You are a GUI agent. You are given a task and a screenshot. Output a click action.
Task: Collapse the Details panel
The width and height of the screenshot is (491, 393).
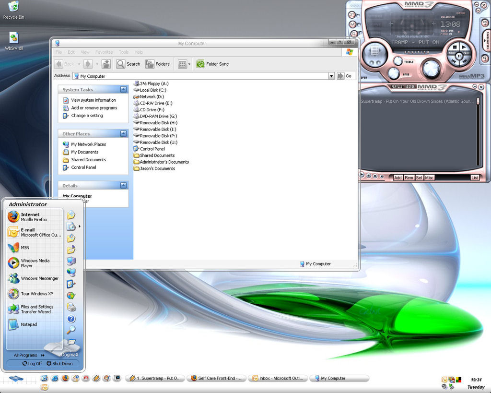point(123,186)
